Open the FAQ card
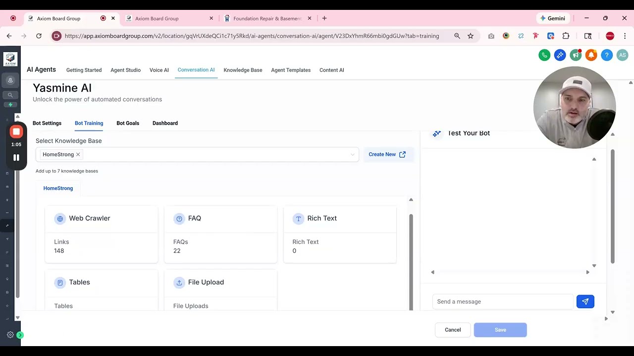634x356 pixels. point(220,234)
